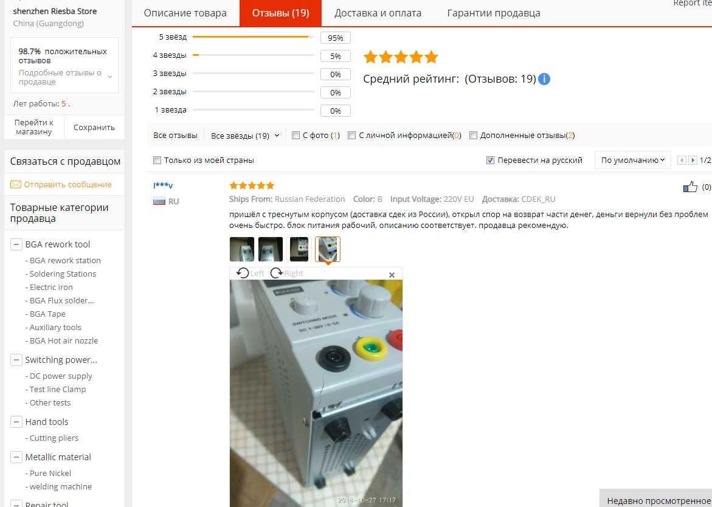The width and height of the screenshot is (712, 507).
Task: Like the review with thumbs-up icon
Action: (x=690, y=187)
